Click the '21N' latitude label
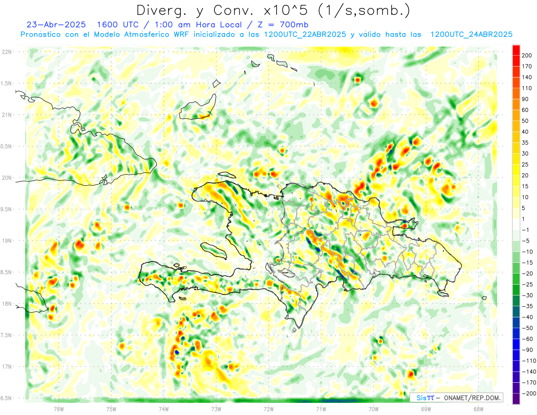 click(7, 115)
